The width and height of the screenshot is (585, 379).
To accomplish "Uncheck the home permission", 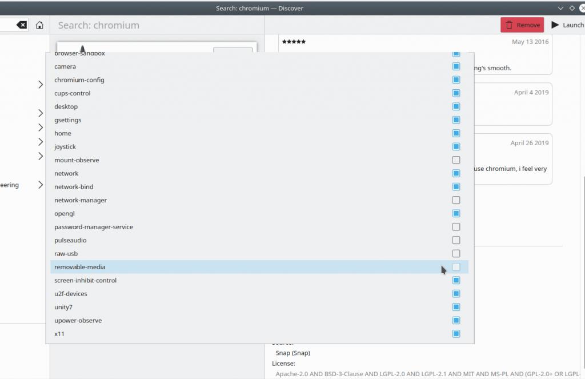I will point(456,133).
